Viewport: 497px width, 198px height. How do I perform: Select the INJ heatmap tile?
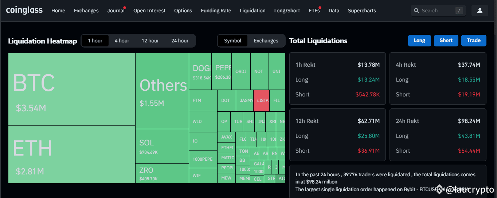[260, 121]
